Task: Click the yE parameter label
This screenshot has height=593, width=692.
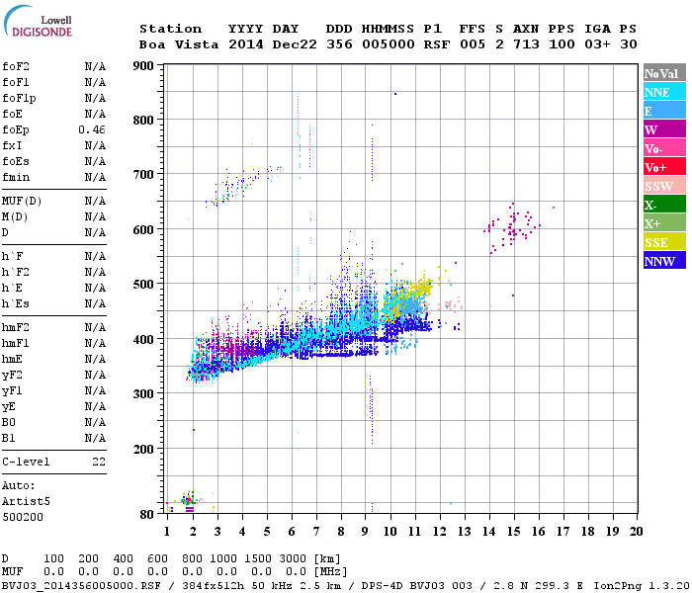Action: (x=8, y=407)
